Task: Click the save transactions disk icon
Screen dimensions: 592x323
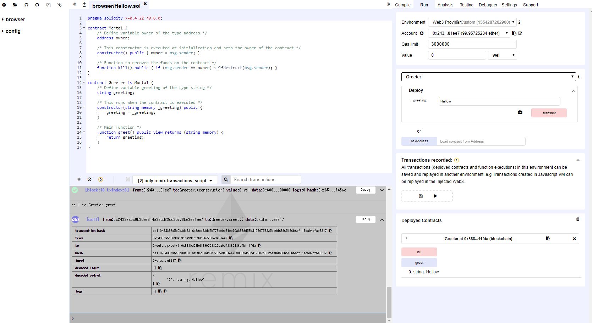Action: click(421, 196)
